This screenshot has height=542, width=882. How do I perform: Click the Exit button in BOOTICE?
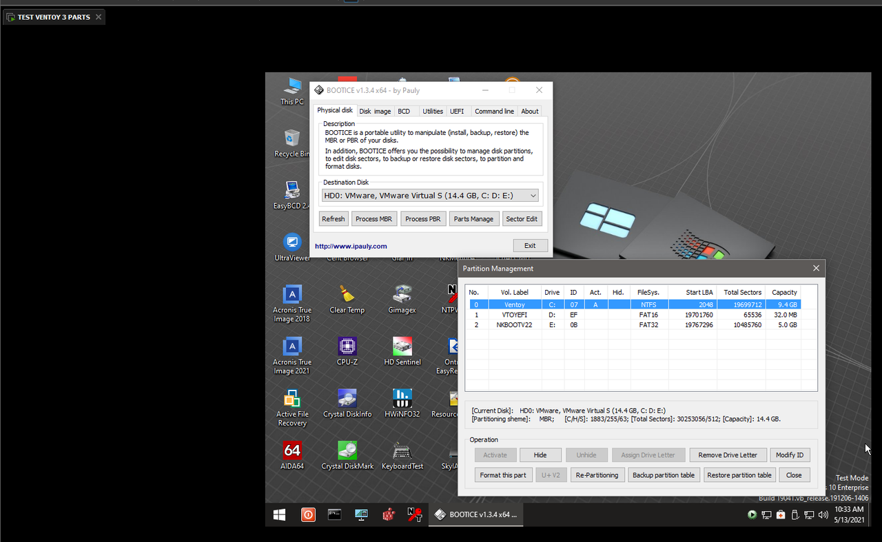[x=530, y=245]
